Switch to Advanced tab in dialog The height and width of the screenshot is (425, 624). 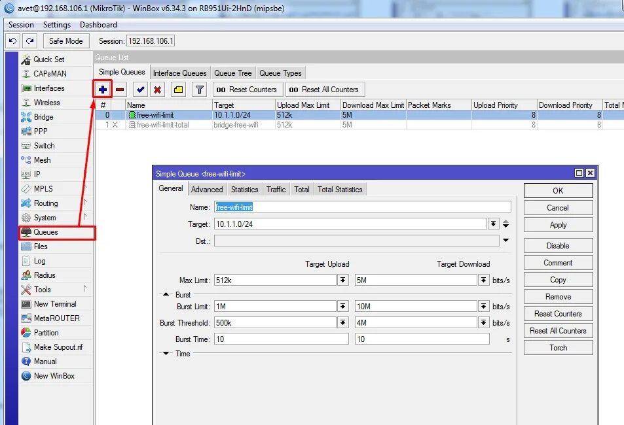pyautogui.click(x=207, y=189)
